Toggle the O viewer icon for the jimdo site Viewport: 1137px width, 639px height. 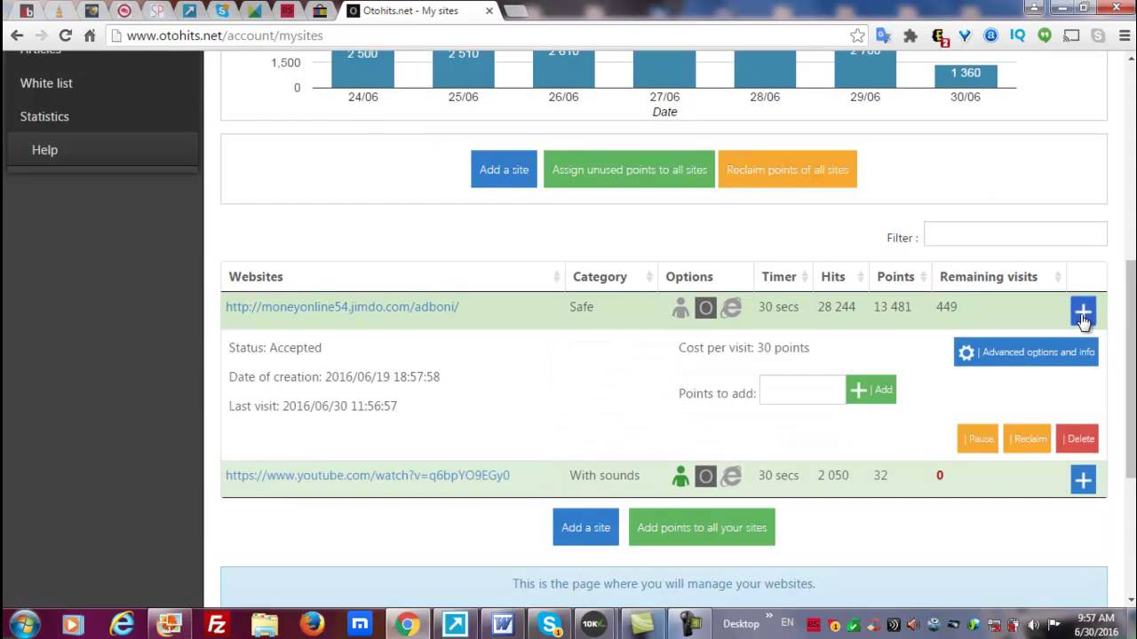(705, 308)
